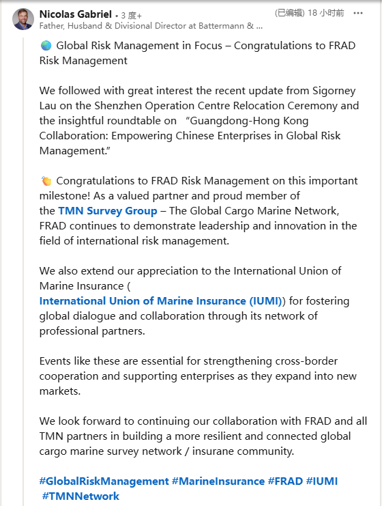This screenshot has width=382, height=506.
Task: Click the globe emoji before the post title
Action: point(46,46)
